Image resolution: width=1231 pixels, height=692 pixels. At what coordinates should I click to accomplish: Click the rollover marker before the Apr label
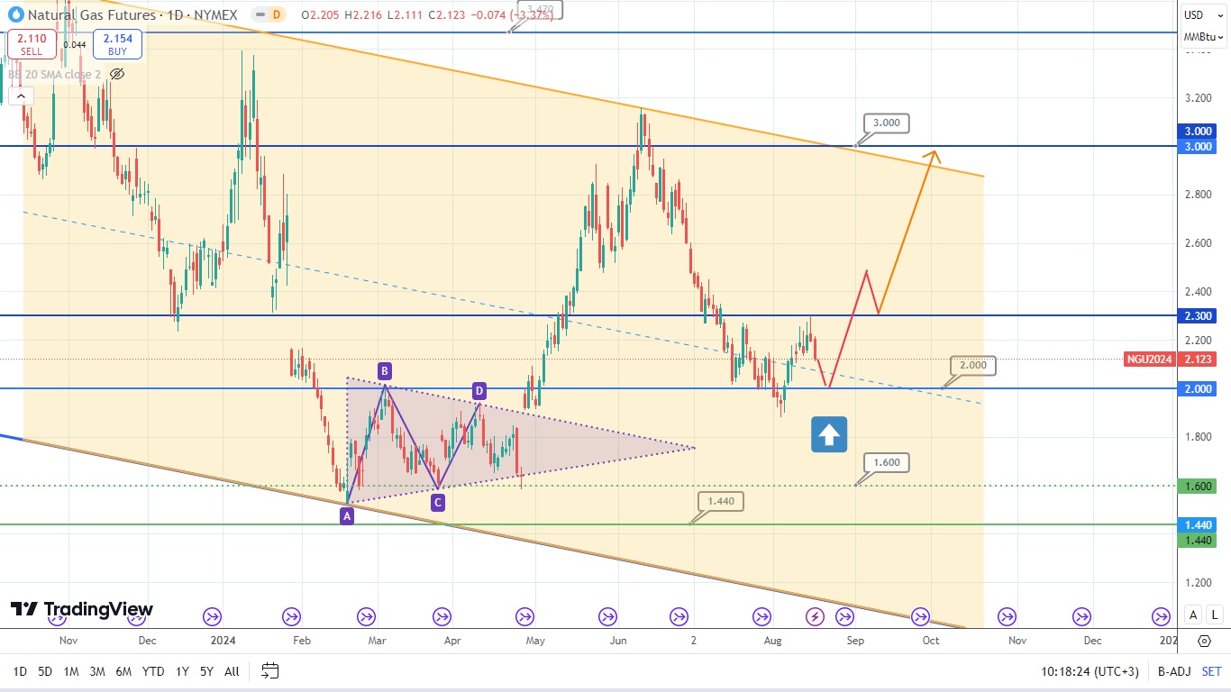tap(442, 616)
